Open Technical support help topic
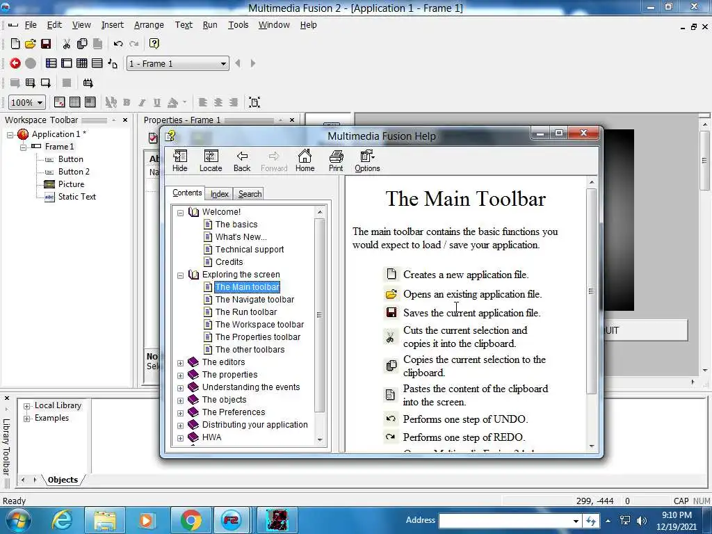Viewport: 712px width, 534px height. 250,250
